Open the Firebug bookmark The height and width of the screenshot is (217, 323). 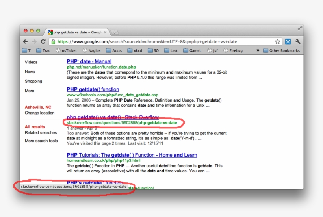[x=233, y=50]
